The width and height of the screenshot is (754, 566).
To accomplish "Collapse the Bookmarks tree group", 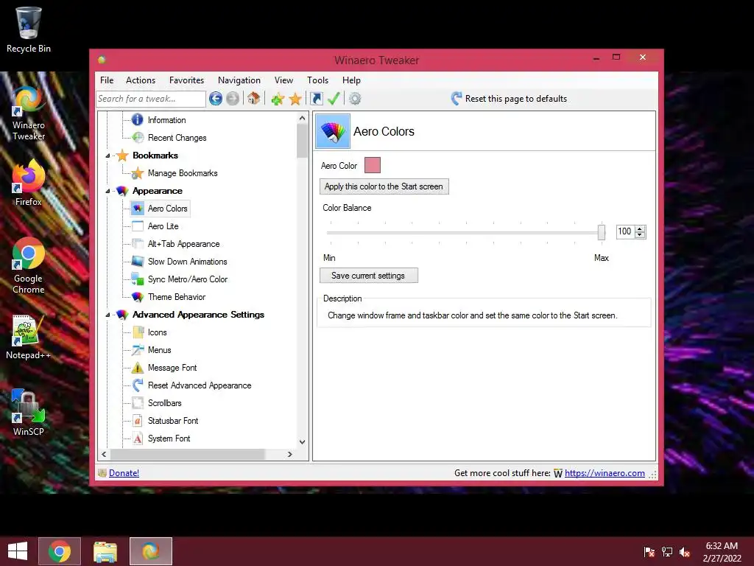I will pos(108,156).
